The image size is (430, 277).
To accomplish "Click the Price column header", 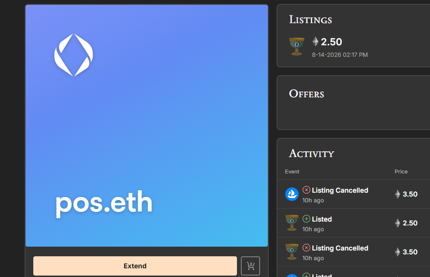I will (401, 171).
